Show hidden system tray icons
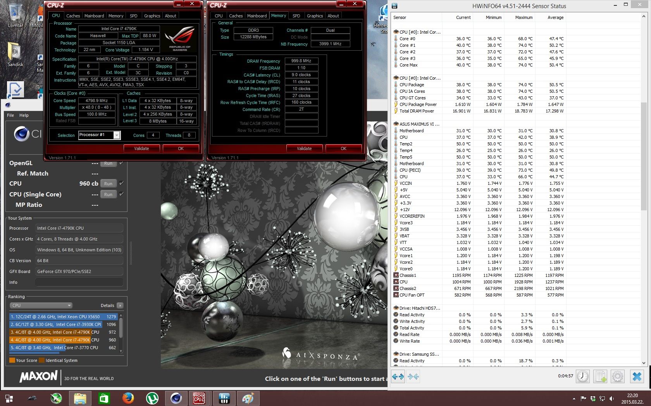 point(573,399)
